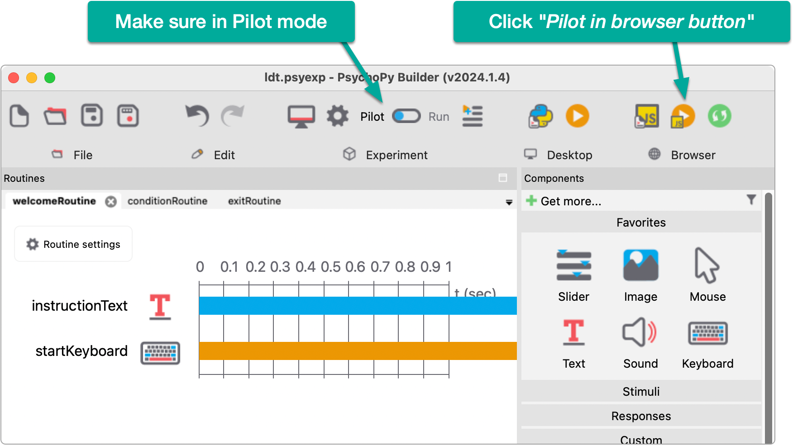Image resolution: width=793 pixels, height=445 pixels.
Task: Add a Slider component
Action: [574, 275]
